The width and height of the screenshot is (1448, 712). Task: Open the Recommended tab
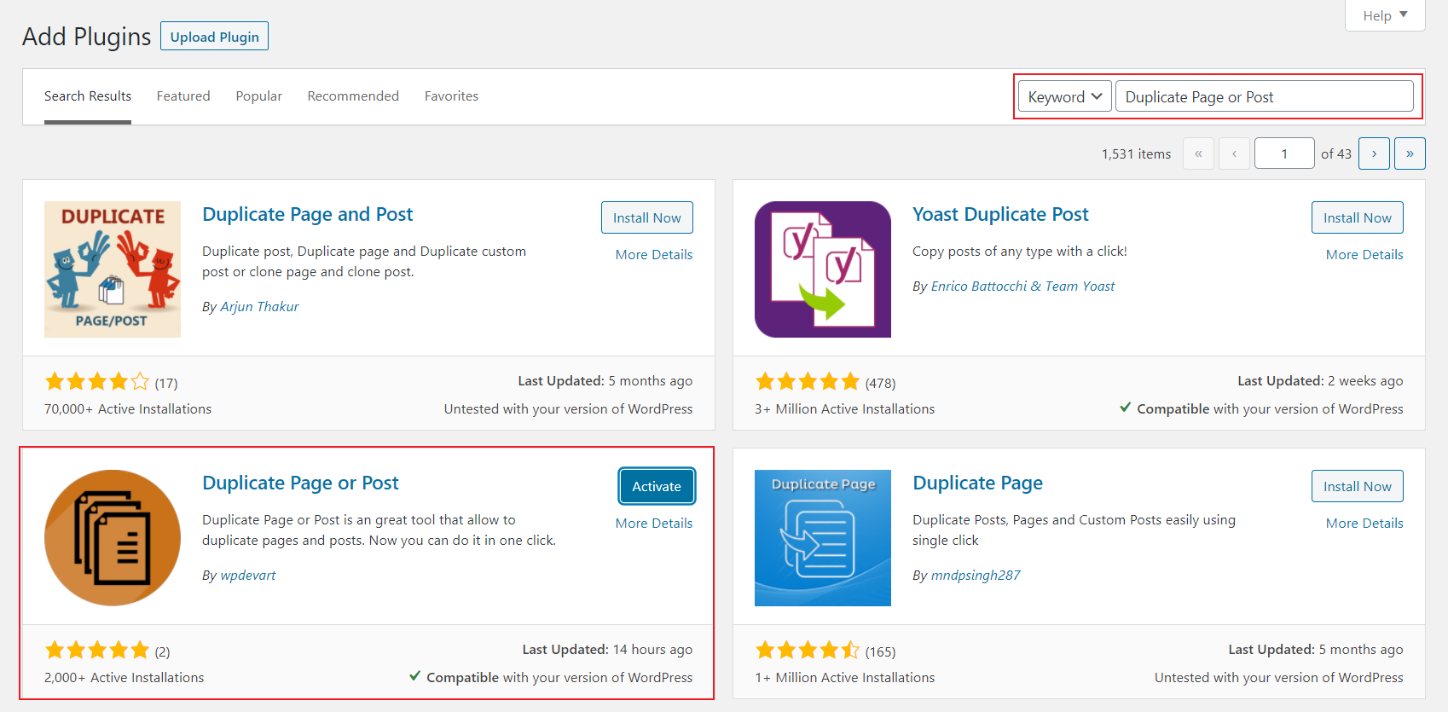click(353, 96)
